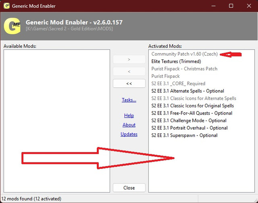This screenshot has width=258, height=203.
Task: Click the window resize grip corner
Action: (x=256, y=201)
